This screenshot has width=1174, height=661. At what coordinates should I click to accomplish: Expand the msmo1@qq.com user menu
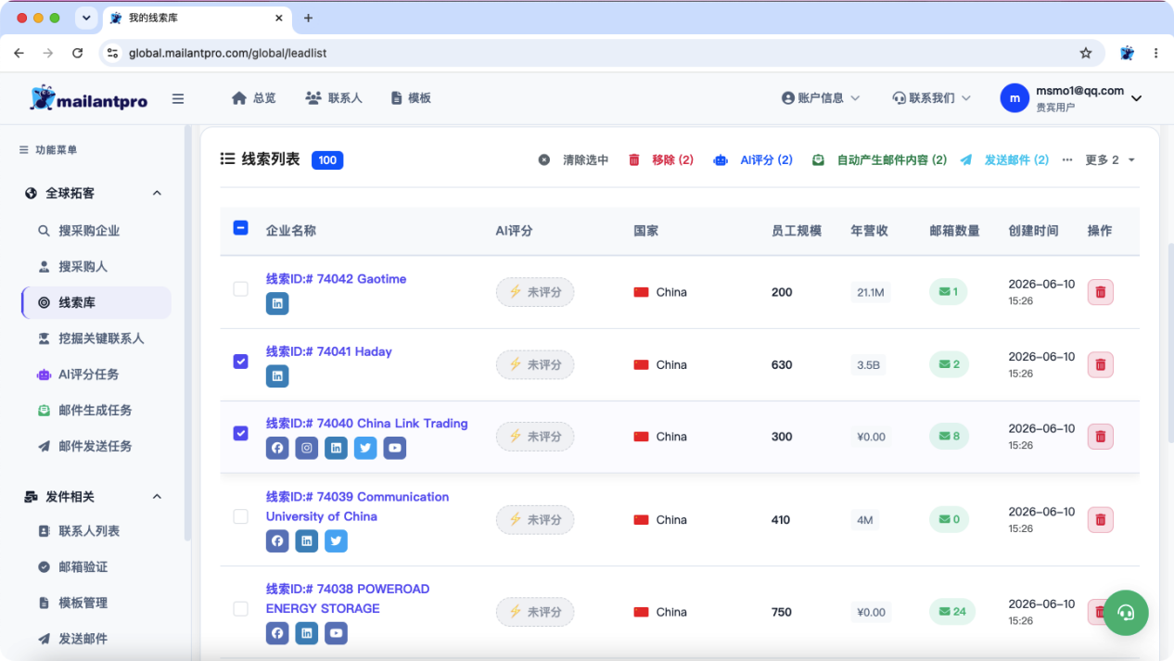1071,97
